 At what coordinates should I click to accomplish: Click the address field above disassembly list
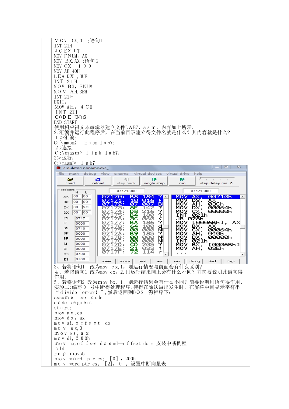pyautogui.click(x=201, y=191)
